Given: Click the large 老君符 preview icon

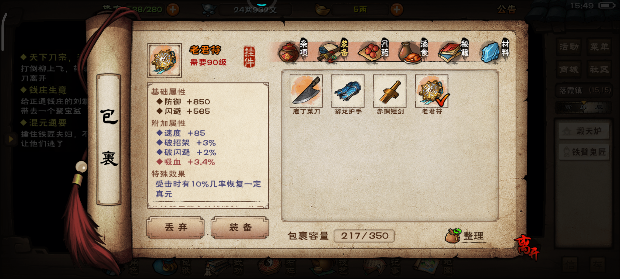Looking at the screenshot, I should (165, 60).
